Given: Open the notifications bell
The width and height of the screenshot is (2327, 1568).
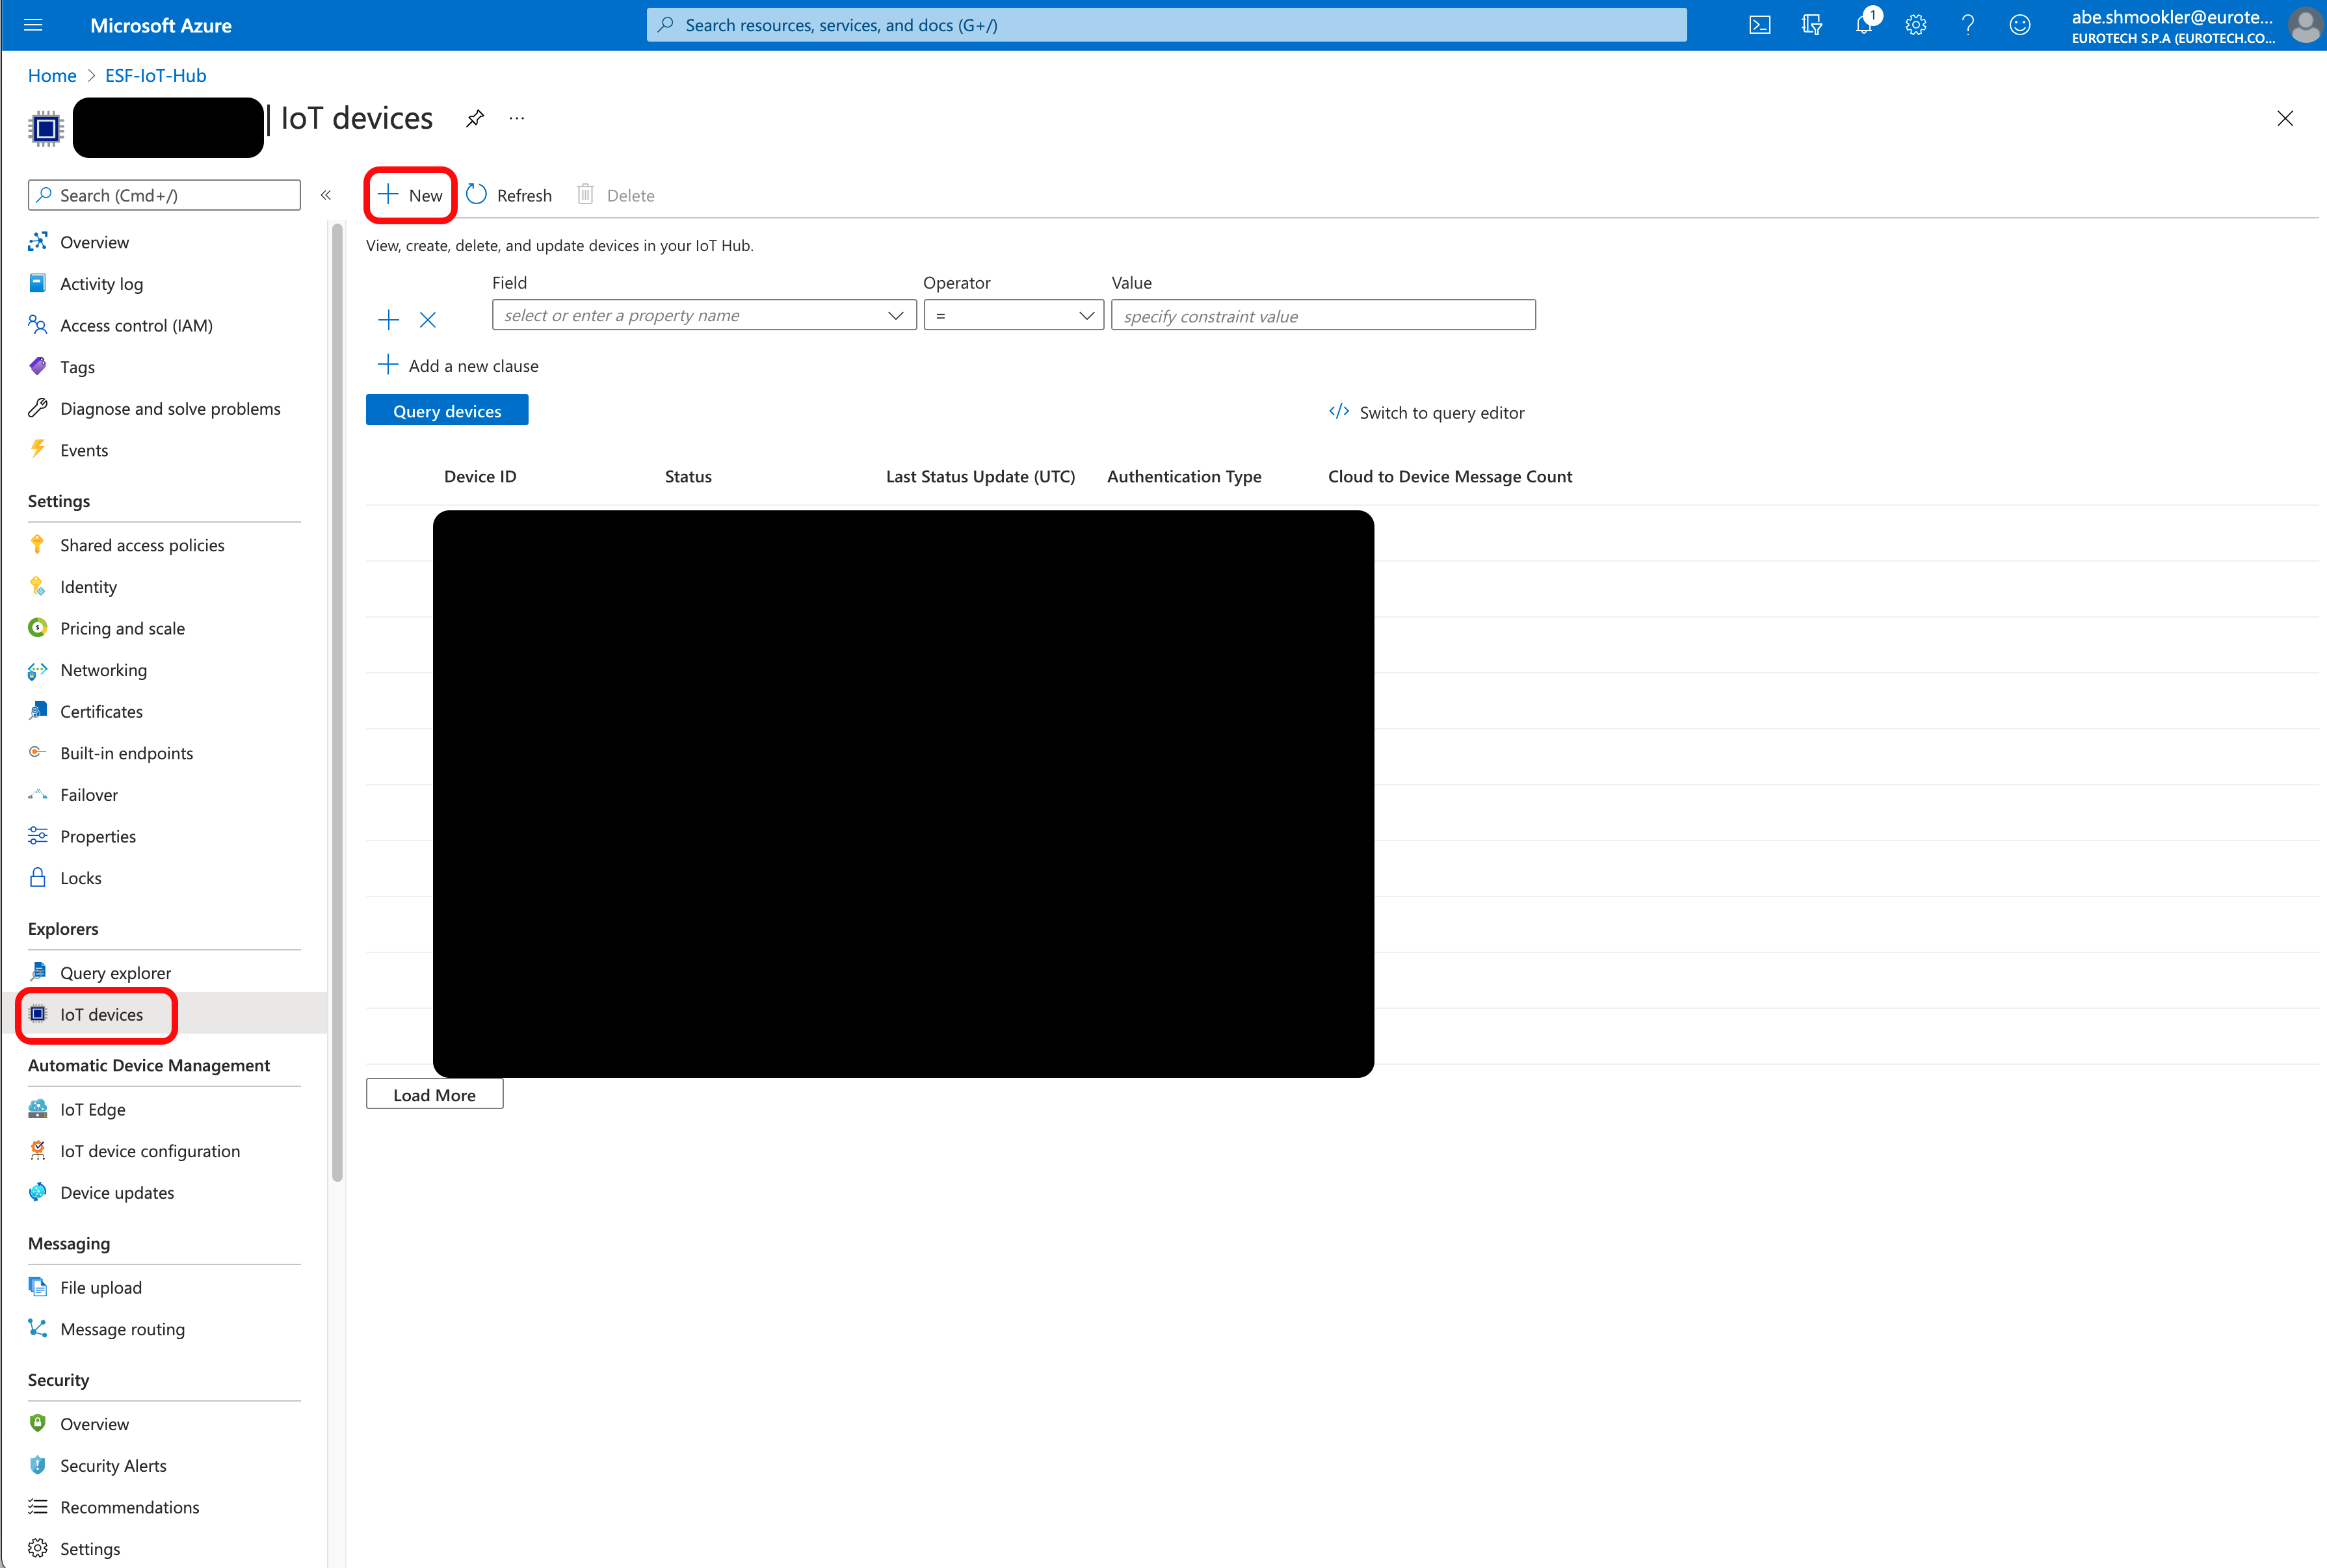Looking at the screenshot, I should [x=1864, y=25].
